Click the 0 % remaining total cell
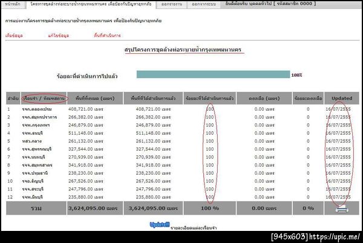363x243 pixels. pos(308,209)
